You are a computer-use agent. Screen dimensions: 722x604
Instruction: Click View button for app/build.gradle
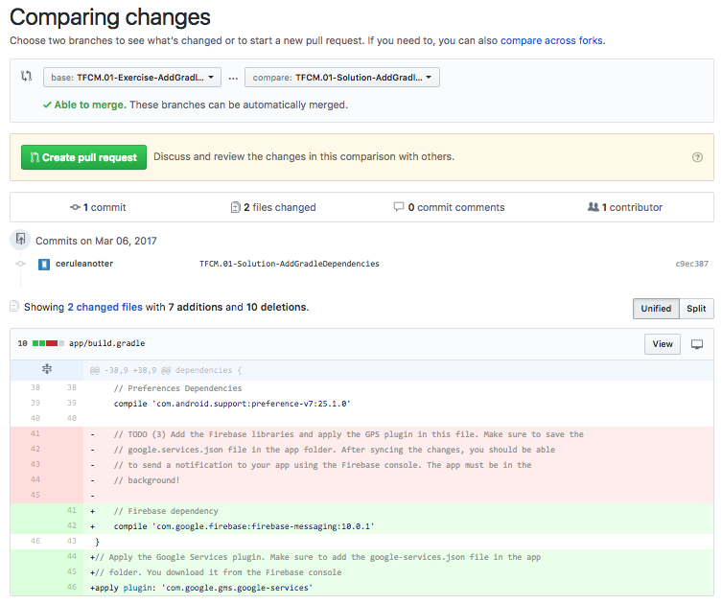click(663, 344)
